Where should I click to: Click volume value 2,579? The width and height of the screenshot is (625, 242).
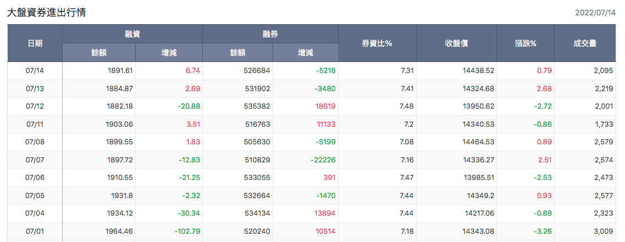(x=604, y=142)
